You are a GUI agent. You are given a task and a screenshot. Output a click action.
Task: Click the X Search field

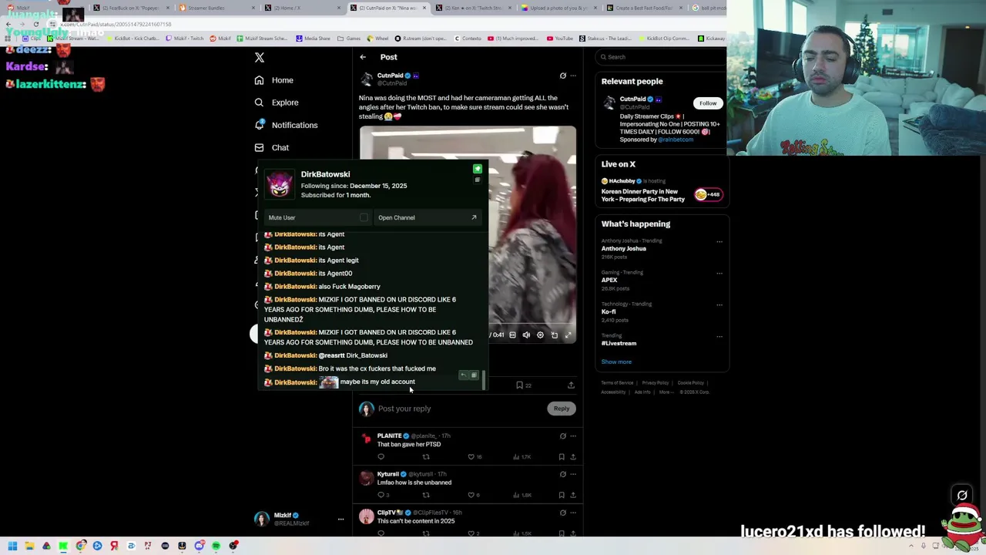[x=661, y=57]
